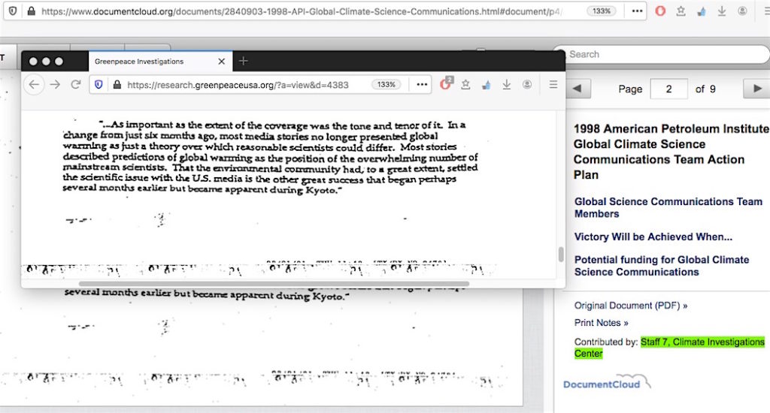This screenshot has width=770, height=413.
Task: Click downloads arrow in Greenpeace window toolbar
Action: pos(506,85)
